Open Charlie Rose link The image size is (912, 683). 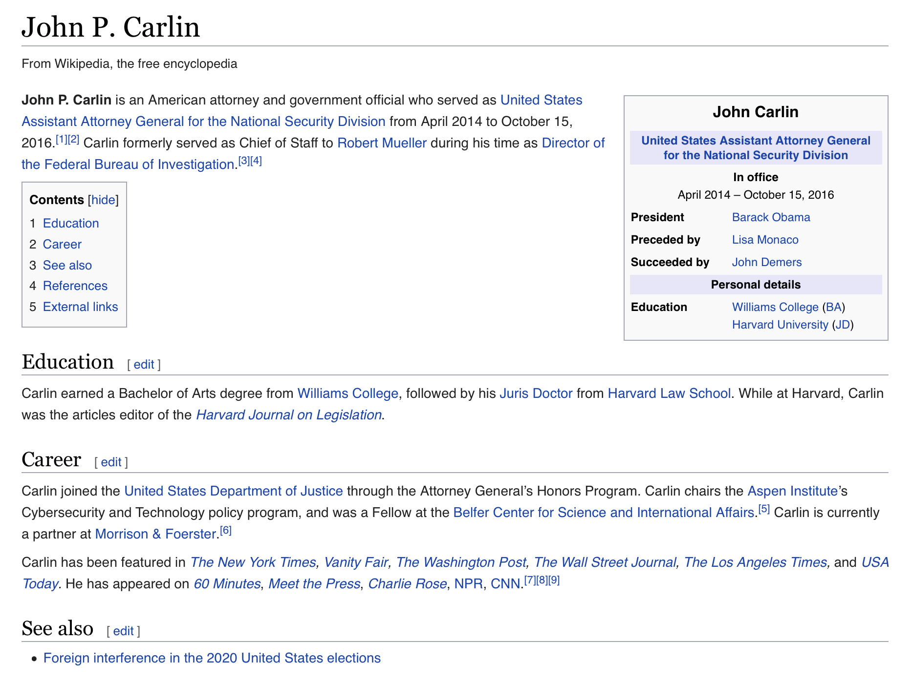[407, 584]
